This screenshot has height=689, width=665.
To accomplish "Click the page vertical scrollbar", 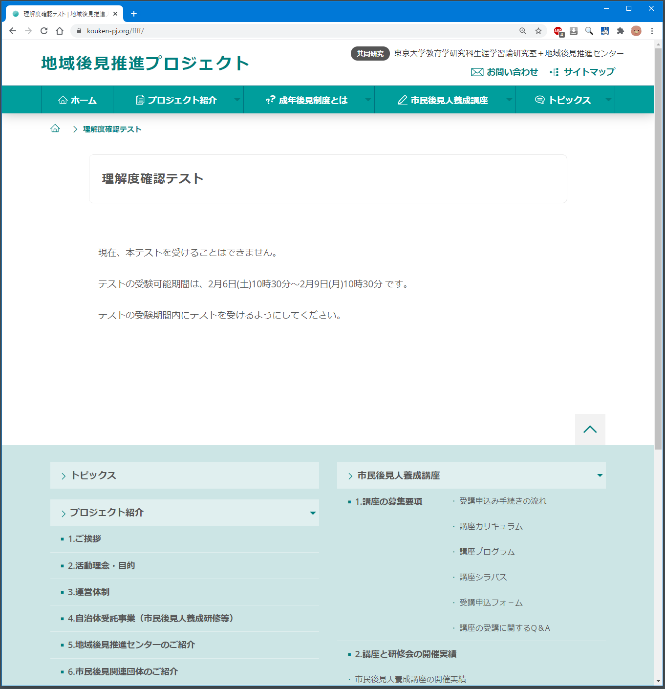I will [659, 244].
